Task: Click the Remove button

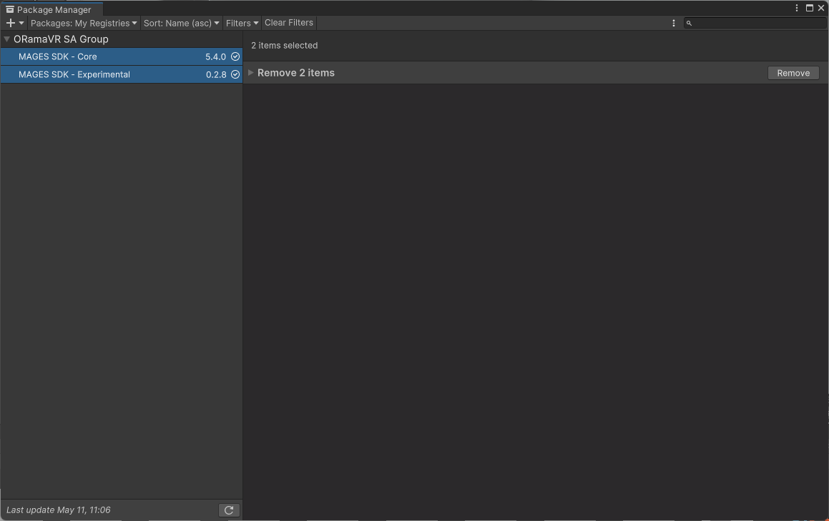Action: (793, 73)
